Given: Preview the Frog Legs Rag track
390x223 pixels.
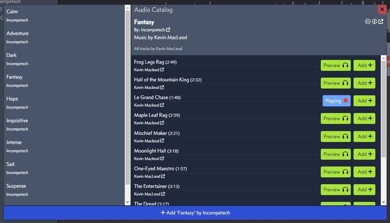Looking at the screenshot, I should (x=335, y=65).
